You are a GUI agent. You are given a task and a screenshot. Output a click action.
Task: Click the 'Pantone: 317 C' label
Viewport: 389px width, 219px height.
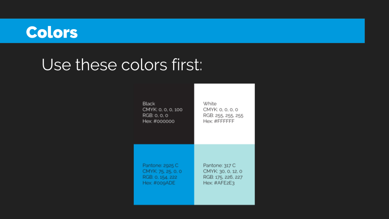[219, 165]
